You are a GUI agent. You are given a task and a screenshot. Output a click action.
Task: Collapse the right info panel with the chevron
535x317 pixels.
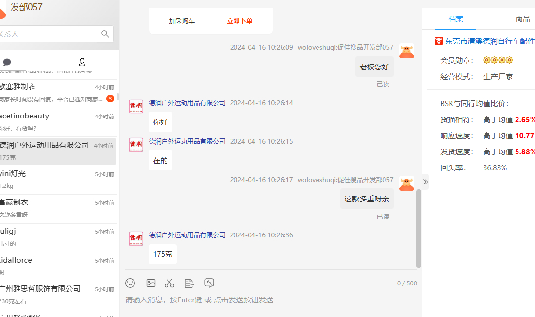point(425,182)
